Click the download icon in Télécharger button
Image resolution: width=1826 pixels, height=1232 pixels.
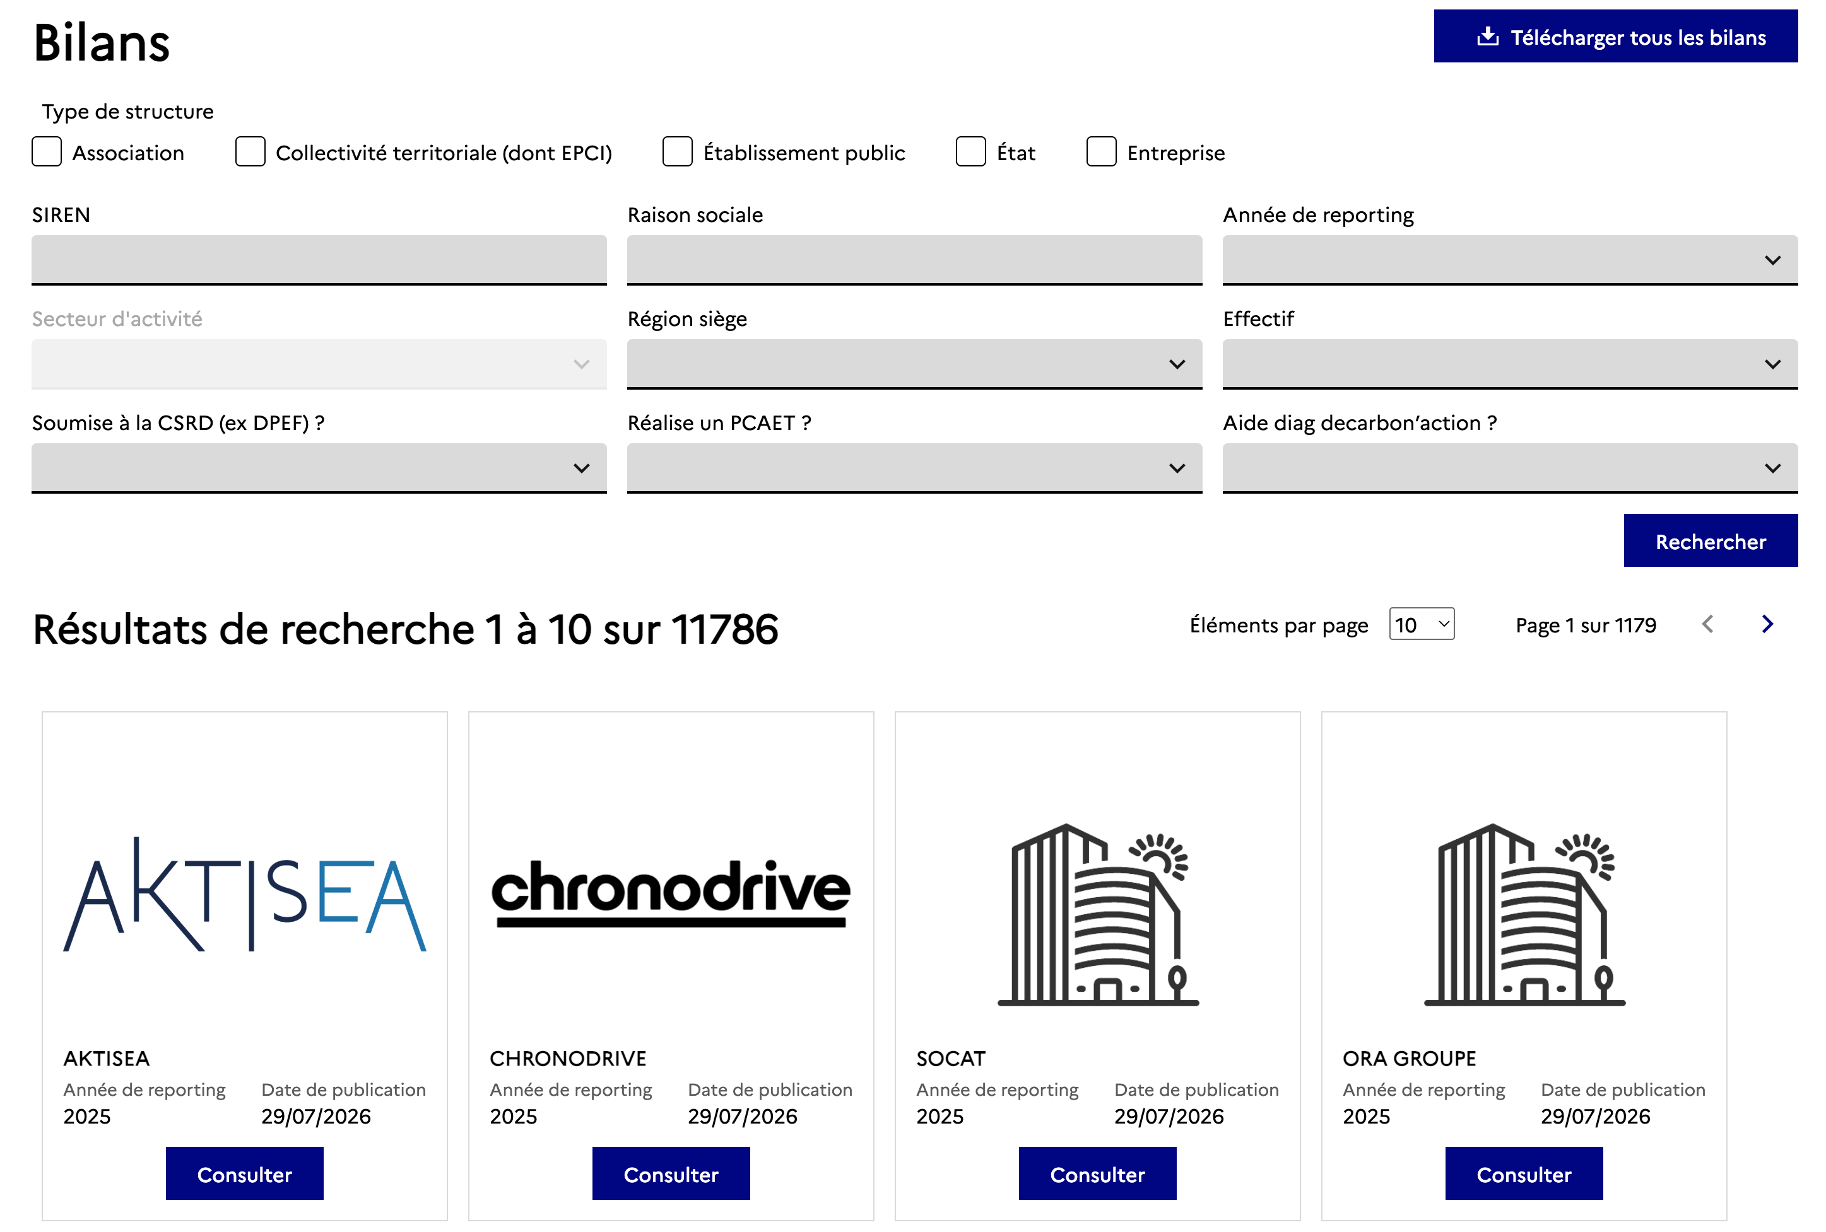pyautogui.click(x=1487, y=36)
